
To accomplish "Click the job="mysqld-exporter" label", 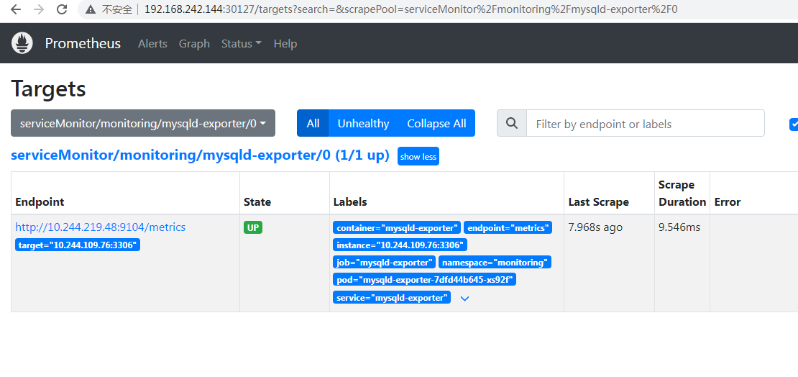I will pos(384,263).
